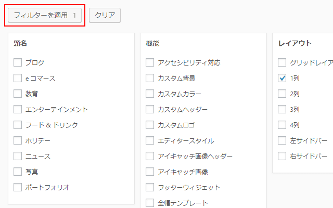Enable the e コマース checkbox
333x208 pixels.
click(18, 78)
